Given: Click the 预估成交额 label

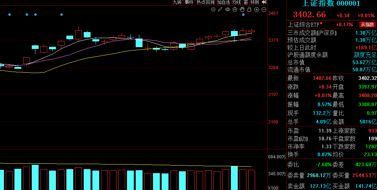Looking at the screenshot, I should (x=302, y=40).
